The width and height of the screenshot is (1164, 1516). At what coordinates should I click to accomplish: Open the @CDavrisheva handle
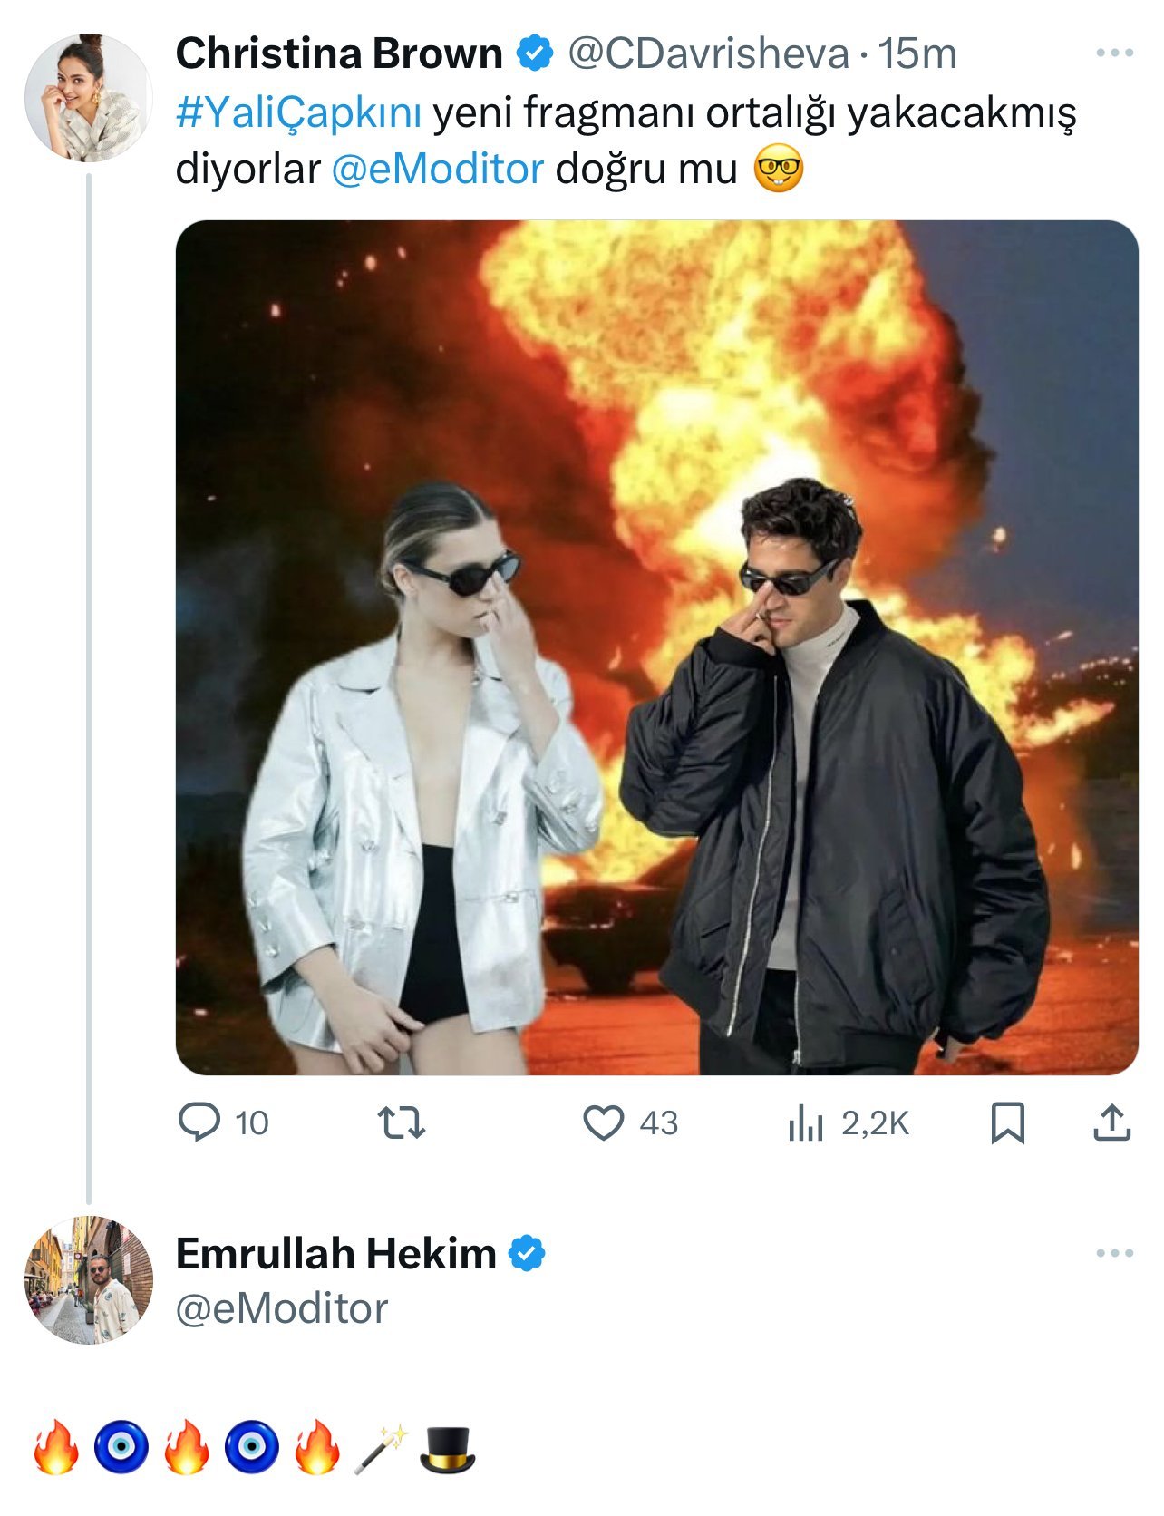[x=708, y=54]
